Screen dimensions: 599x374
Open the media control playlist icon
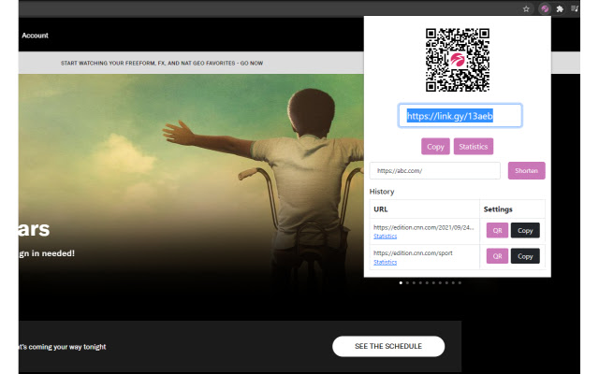pyautogui.click(x=575, y=8)
